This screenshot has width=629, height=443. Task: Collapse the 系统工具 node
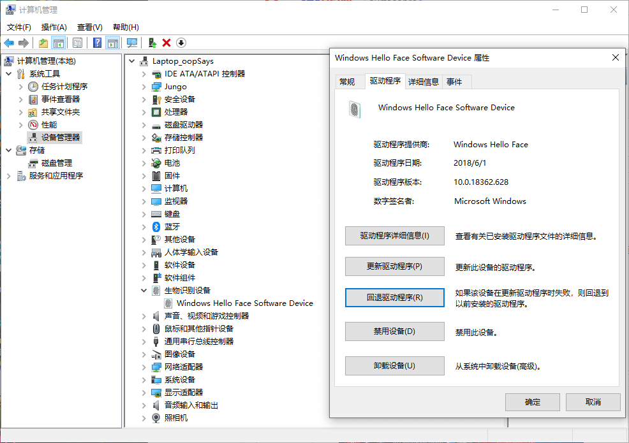point(9,74)
